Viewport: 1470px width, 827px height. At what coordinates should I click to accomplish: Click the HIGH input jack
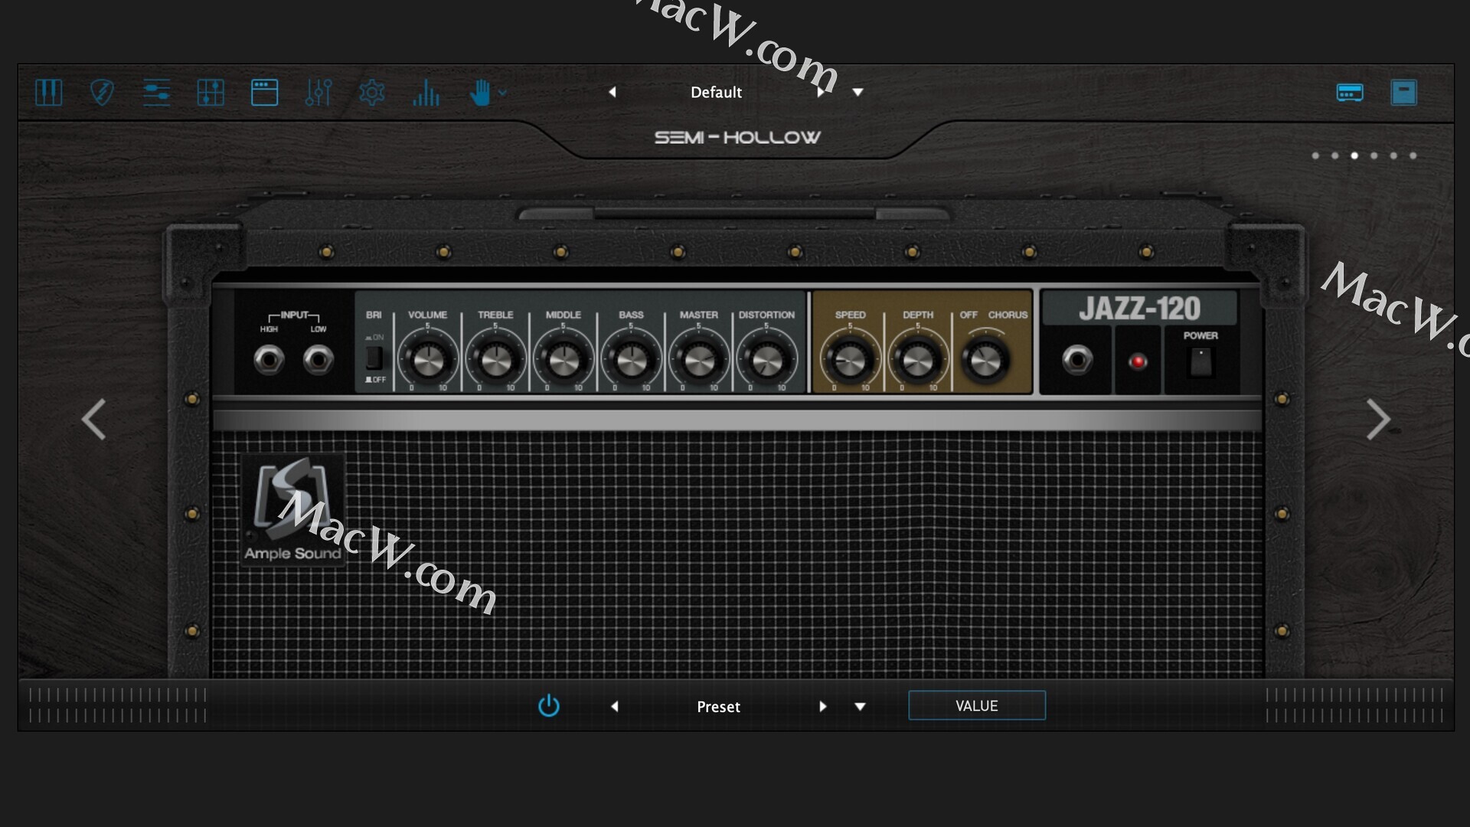click(x=269, y=359)
